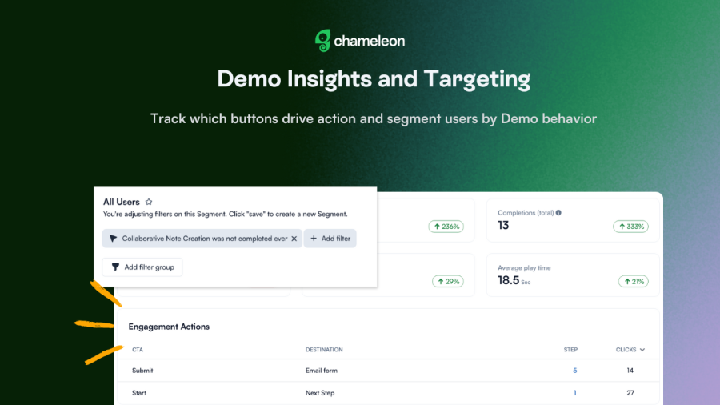Screen dimensions: 720x405
Task: Select the Submit CTA row
Action: tap(142, 371)
